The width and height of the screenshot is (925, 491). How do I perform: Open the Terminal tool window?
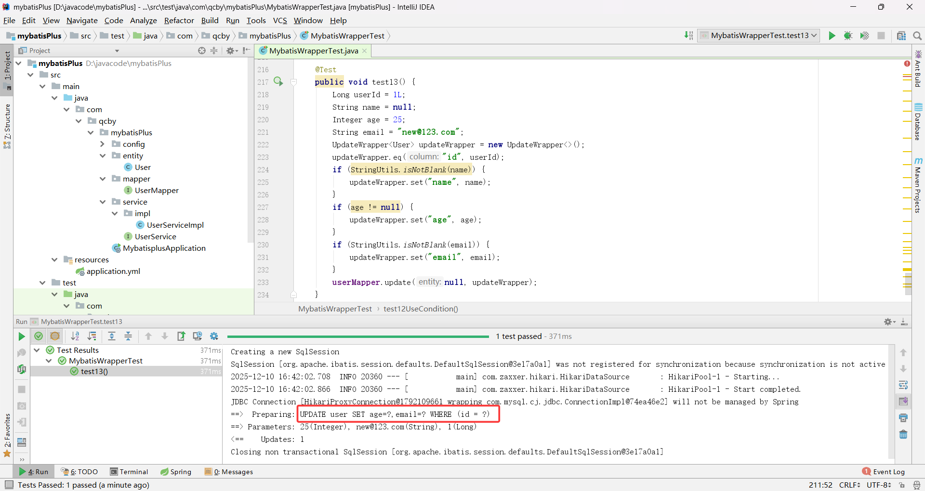(129, 472)
